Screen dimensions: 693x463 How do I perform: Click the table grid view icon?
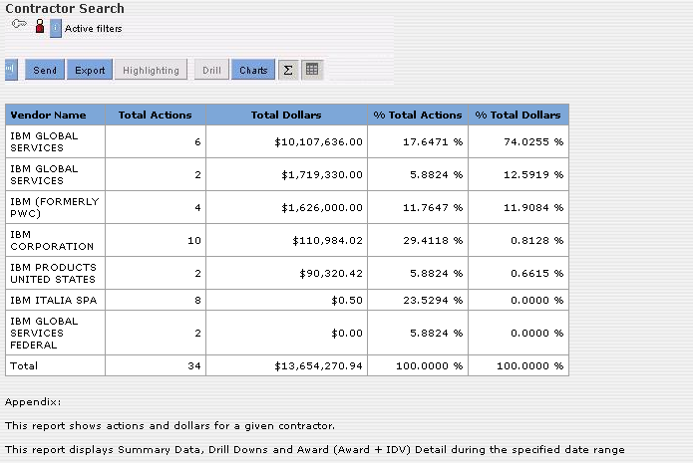(x=312, y=70)
